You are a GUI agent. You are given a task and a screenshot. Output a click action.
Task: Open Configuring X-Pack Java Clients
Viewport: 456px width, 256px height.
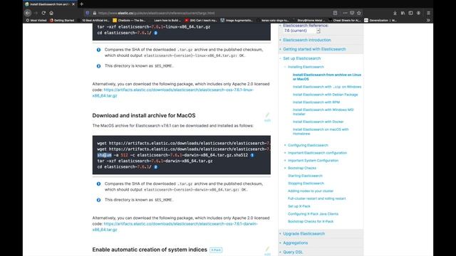pos(313,214)
